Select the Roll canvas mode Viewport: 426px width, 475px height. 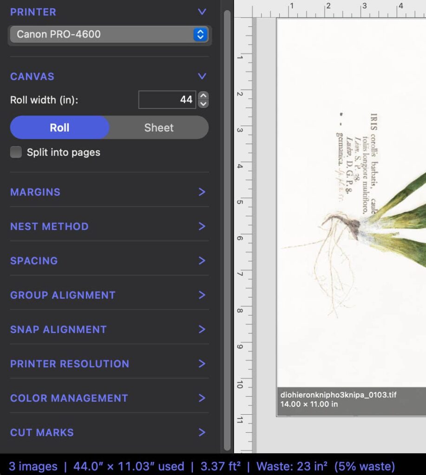point(59,128)
